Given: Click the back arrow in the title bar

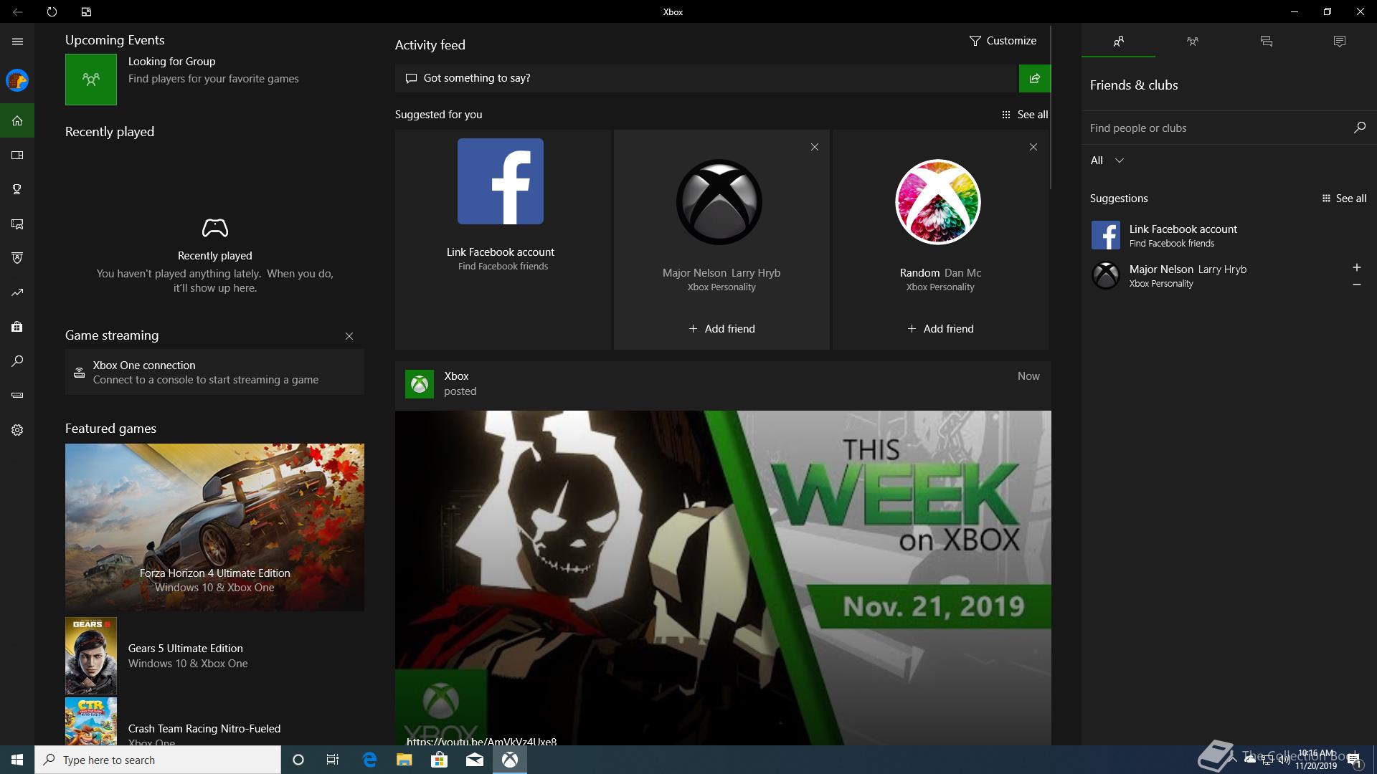Looking at the screenshot, I should (17, 11).
